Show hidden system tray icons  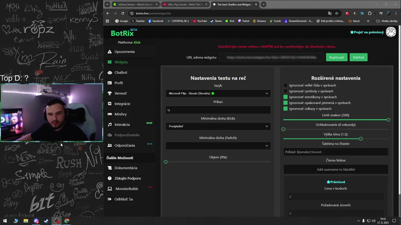coord(358,221)
